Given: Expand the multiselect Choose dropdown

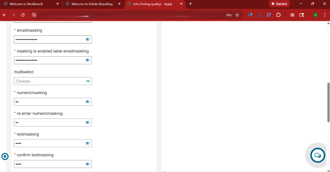Looking at the screenshot, I should point(49,81).
